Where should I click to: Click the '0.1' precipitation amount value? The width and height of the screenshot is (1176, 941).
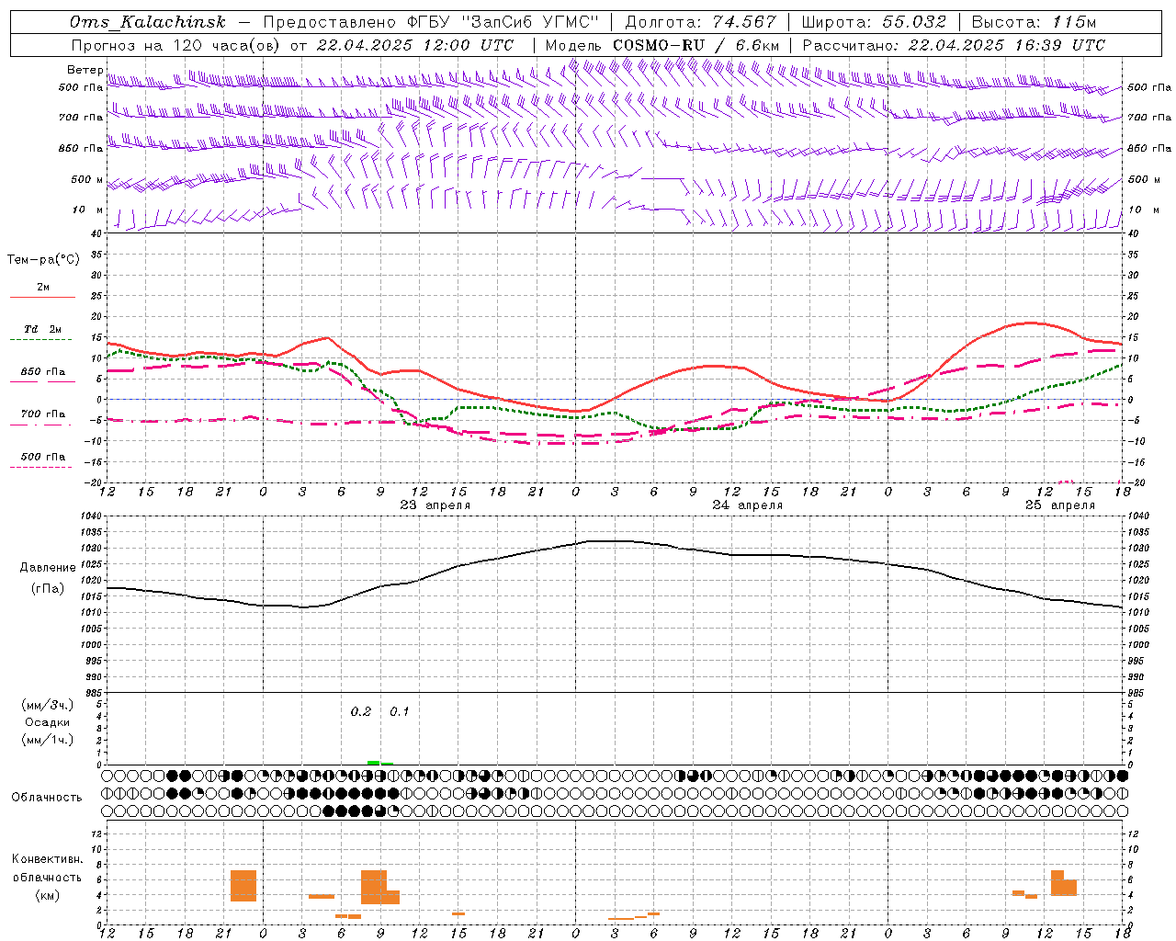(400, 711)
